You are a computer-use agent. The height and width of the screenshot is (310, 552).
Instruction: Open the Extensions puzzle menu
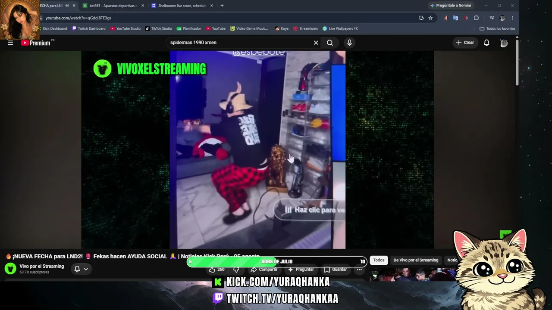click(x=477, y=18)
